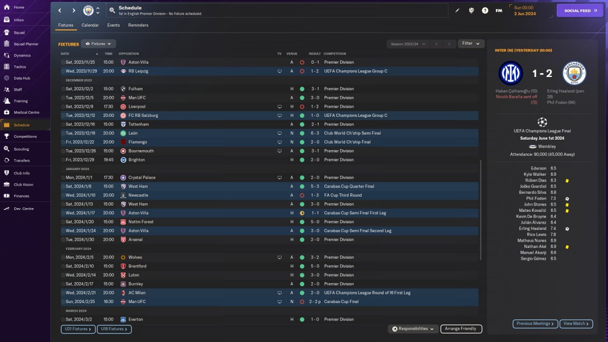Navigate back with the left arrow

coord(60,10)
